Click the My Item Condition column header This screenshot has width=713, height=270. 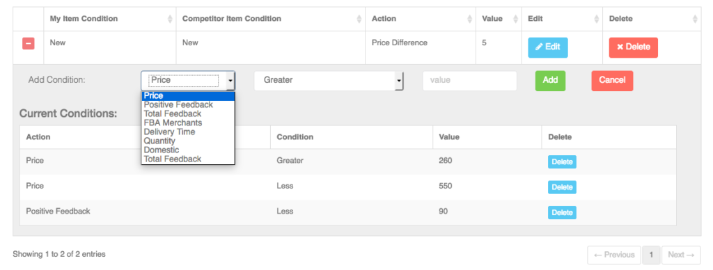click(x=109, y=19)
